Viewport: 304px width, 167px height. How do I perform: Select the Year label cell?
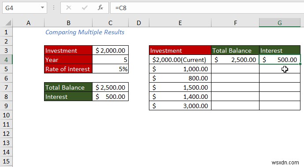pos(68,60)
